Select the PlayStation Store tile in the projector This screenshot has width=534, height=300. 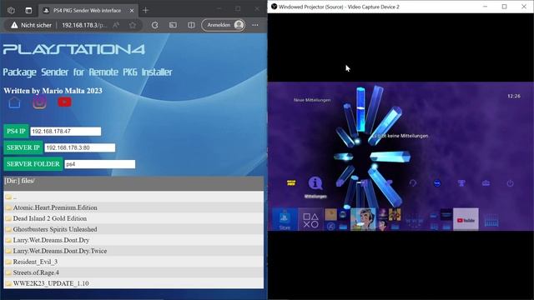[x=285, y=219]
